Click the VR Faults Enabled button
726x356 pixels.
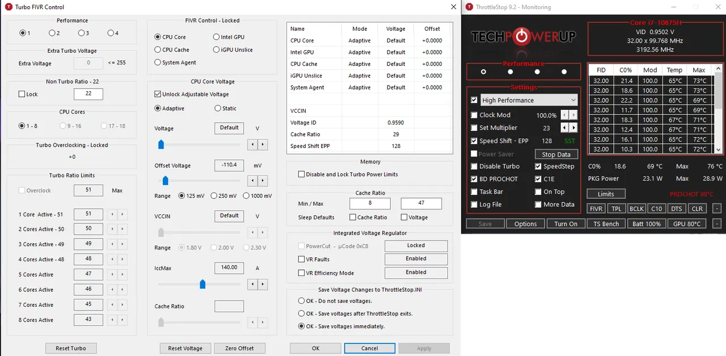416,259
